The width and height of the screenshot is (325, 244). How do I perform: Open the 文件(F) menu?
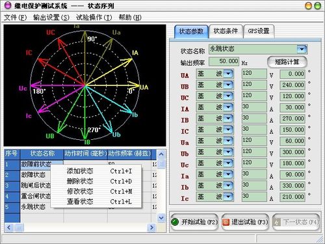click(15, 18)
